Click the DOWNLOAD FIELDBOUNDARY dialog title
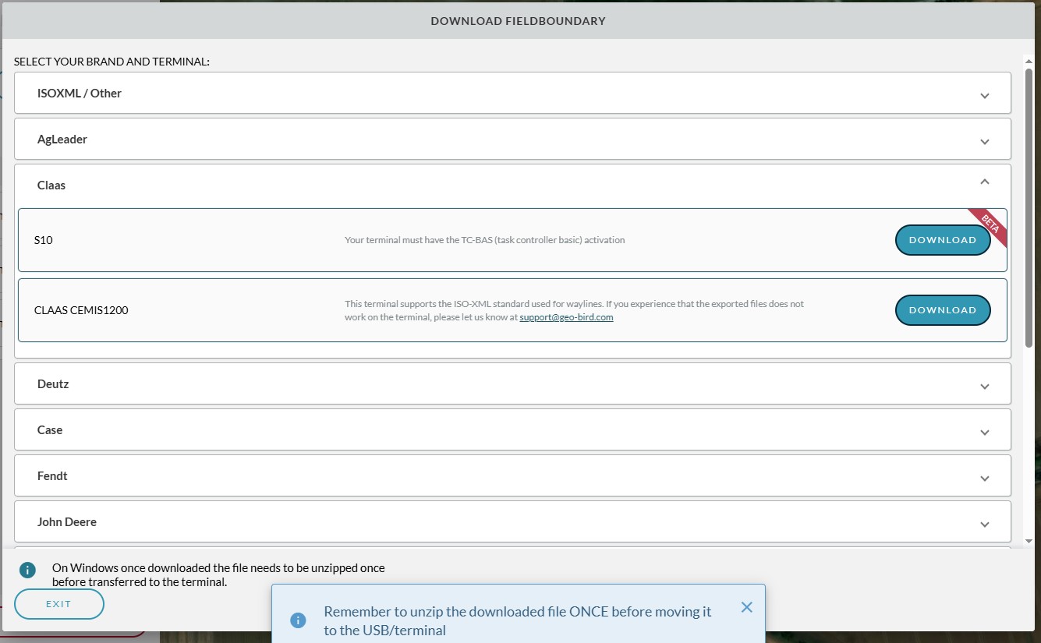This screenshot has width=1041, height=643. 519,21
